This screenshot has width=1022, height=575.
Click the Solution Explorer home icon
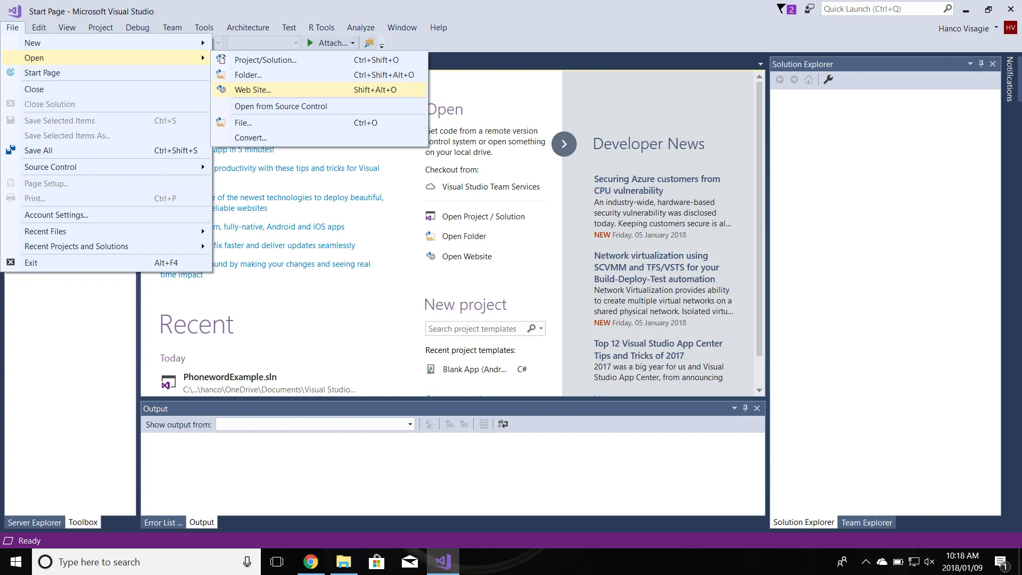coord(809,79)
